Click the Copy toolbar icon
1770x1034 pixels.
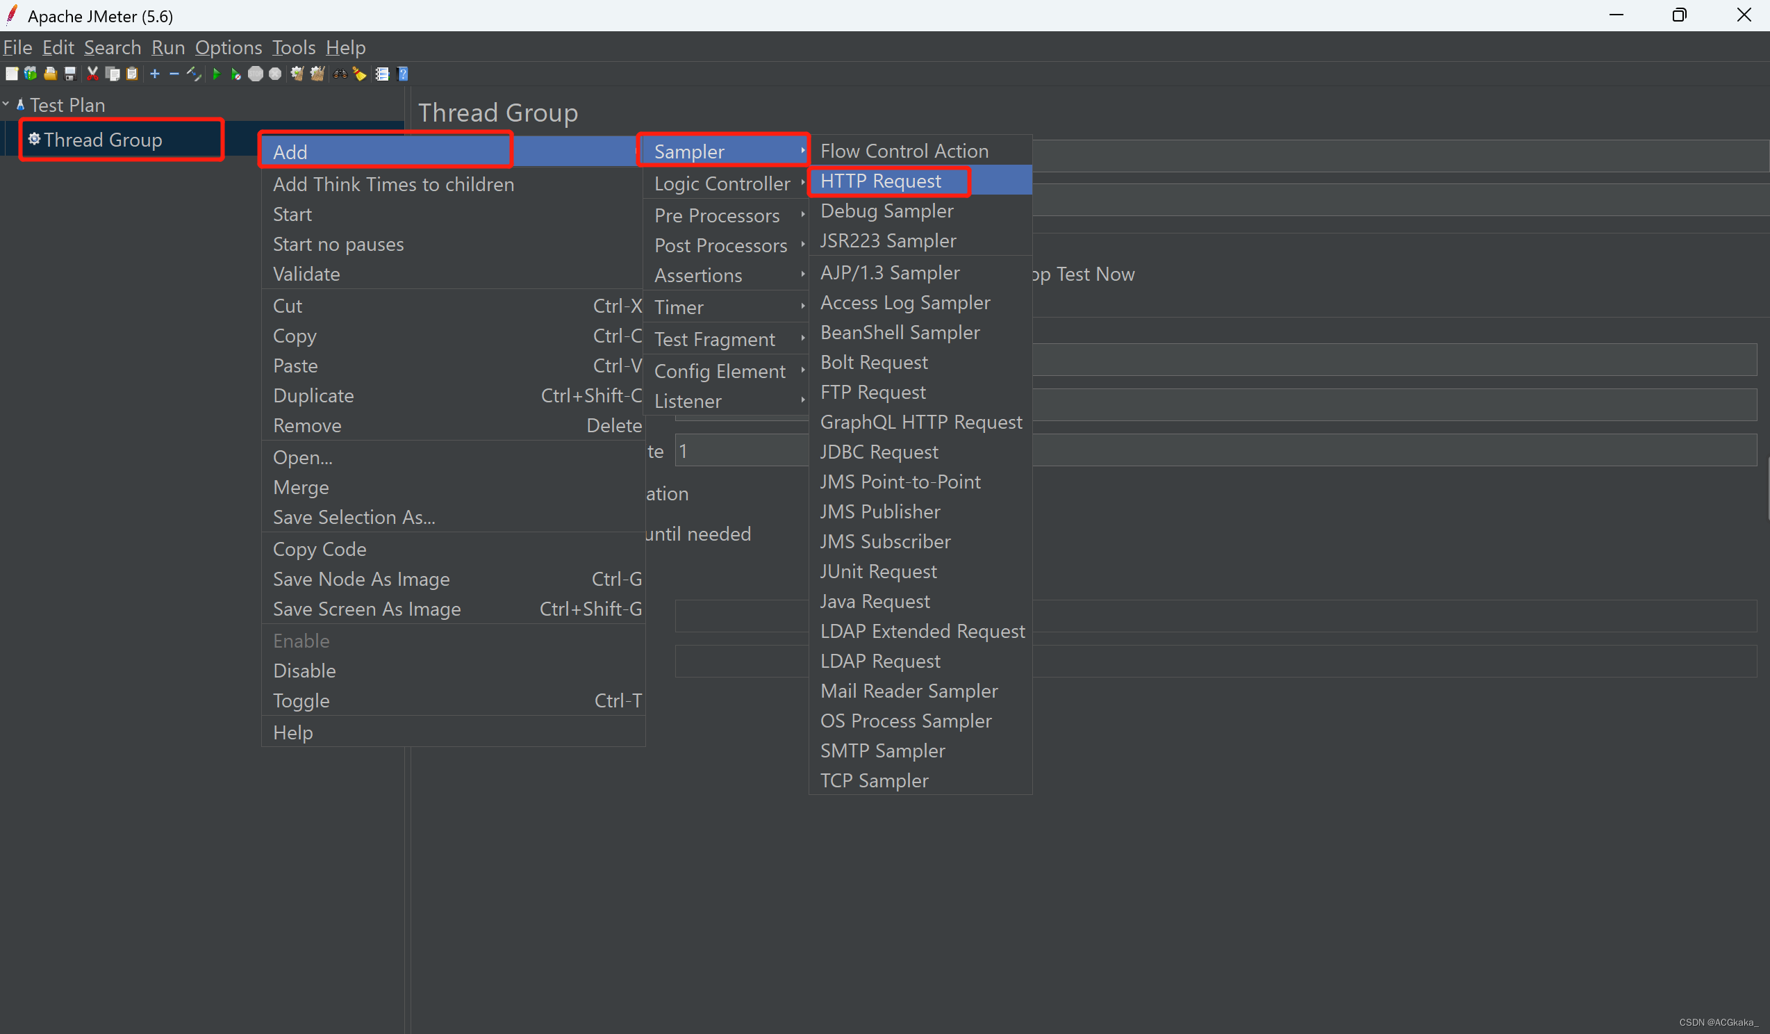click(112, 74)
